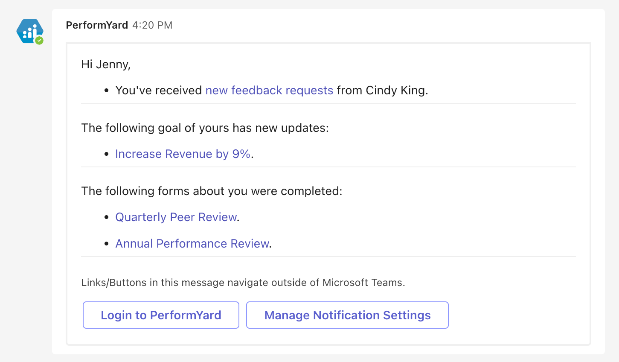Image resolution: width=619 pixels, height=362 pixels.
Task: Click the bullet before Increase Revenue goal
Action: pos(107,155)
